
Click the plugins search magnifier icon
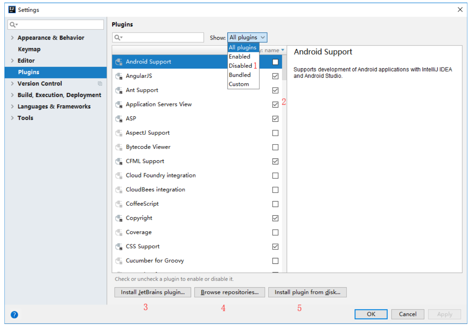pyautogui.click(x=118, y=37)
